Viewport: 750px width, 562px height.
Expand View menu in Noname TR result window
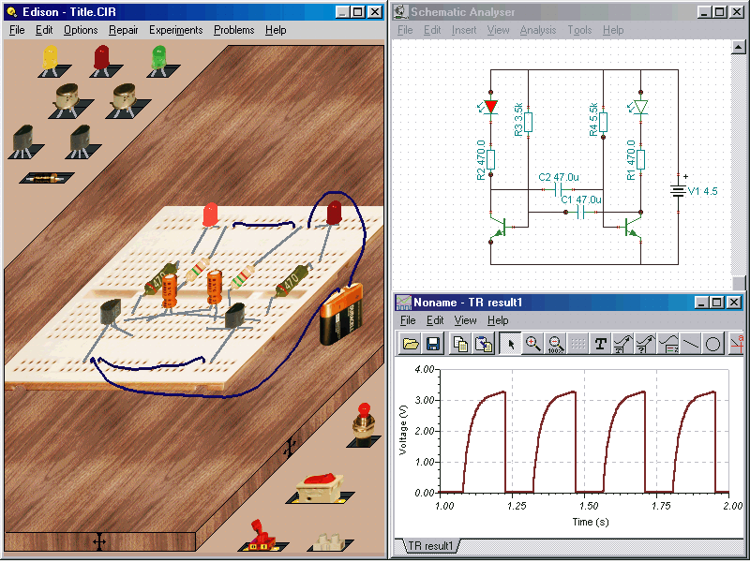[465, 320]
